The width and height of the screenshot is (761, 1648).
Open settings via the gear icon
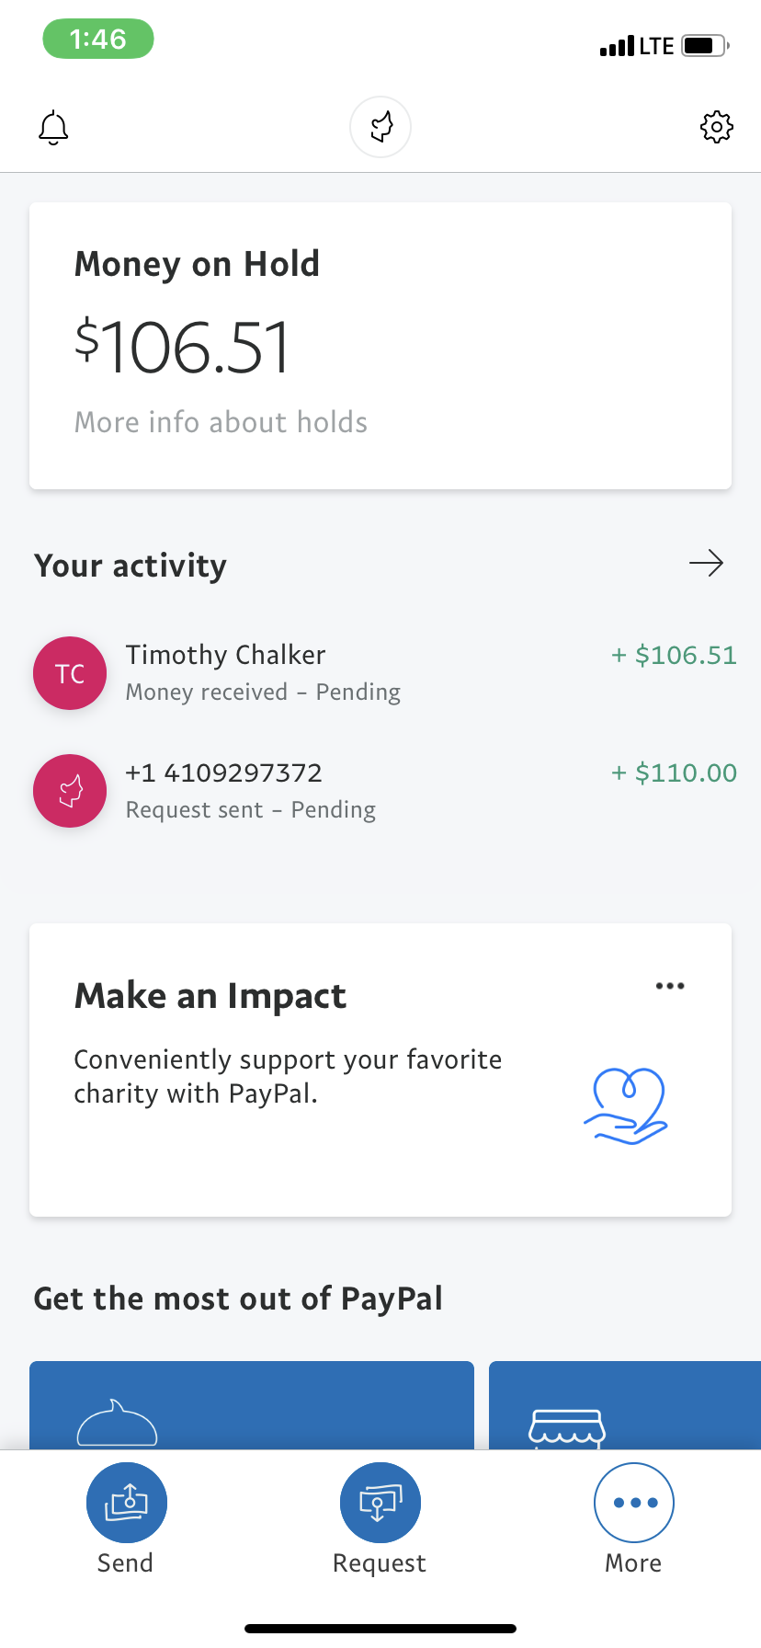pyautogui.click(x=717, y=127)
